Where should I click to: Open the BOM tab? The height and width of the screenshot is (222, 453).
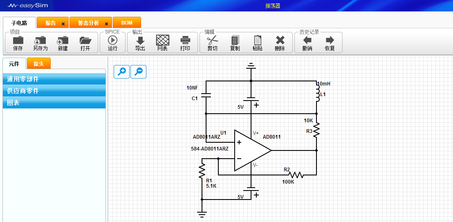(x=127, y=23)
